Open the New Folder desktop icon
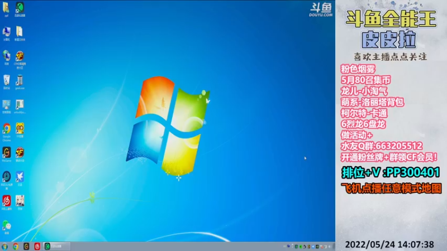This screenshot has width=447, height=251. click(20, 33)
